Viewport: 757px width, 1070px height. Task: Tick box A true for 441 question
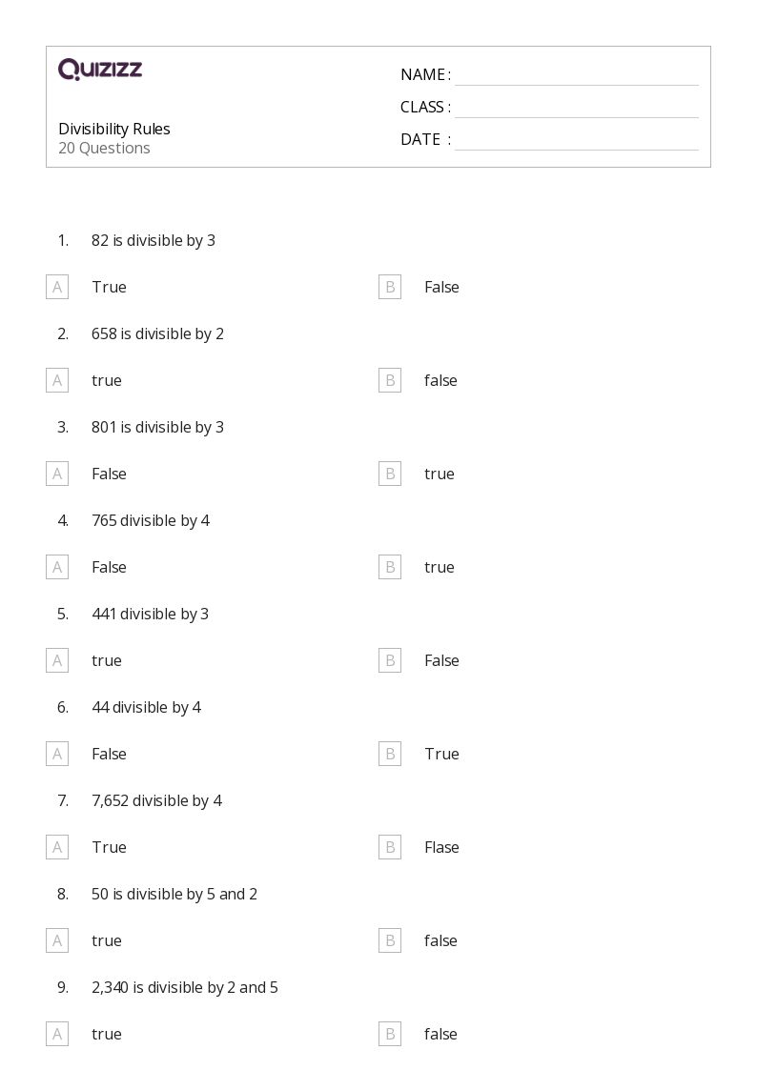(57, 660)
